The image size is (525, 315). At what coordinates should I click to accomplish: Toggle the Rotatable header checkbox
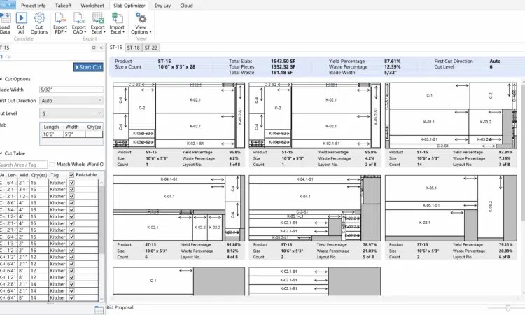click(x=71, y=175)
